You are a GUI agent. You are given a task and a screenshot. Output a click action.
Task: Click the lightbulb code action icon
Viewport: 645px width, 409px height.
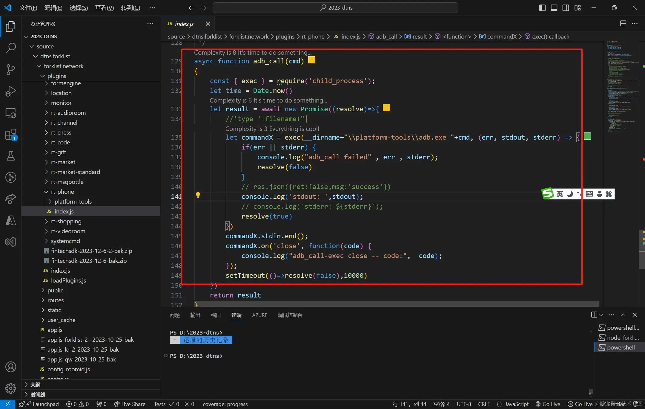pos(198,195)
